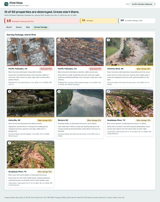Viewport: 160px width, 202px height.
Task: Click the Minor damage 78% badge
Action: [x=45, y=172]
